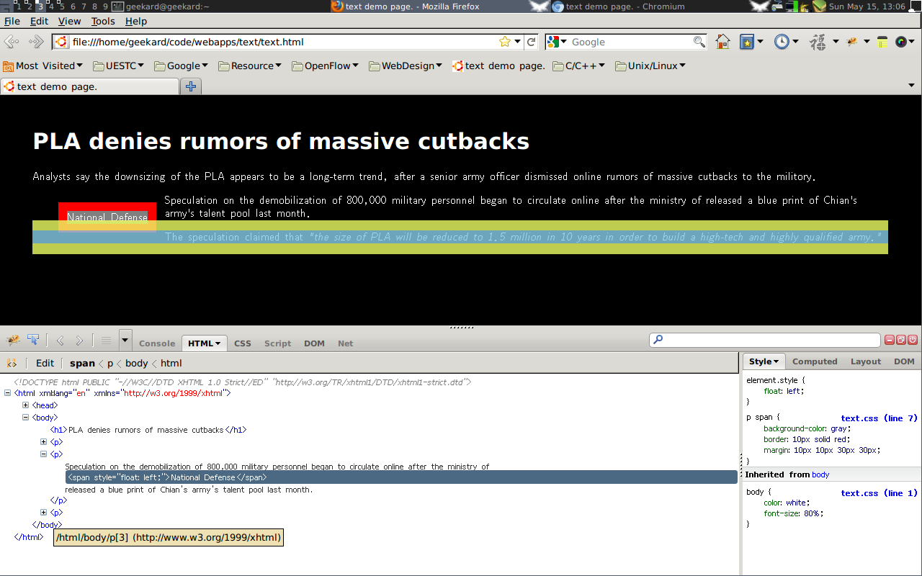The height and width of the screenshot is (576, 922).
Task: Collapse the body node in HTML tree
Action: (26, 418)
